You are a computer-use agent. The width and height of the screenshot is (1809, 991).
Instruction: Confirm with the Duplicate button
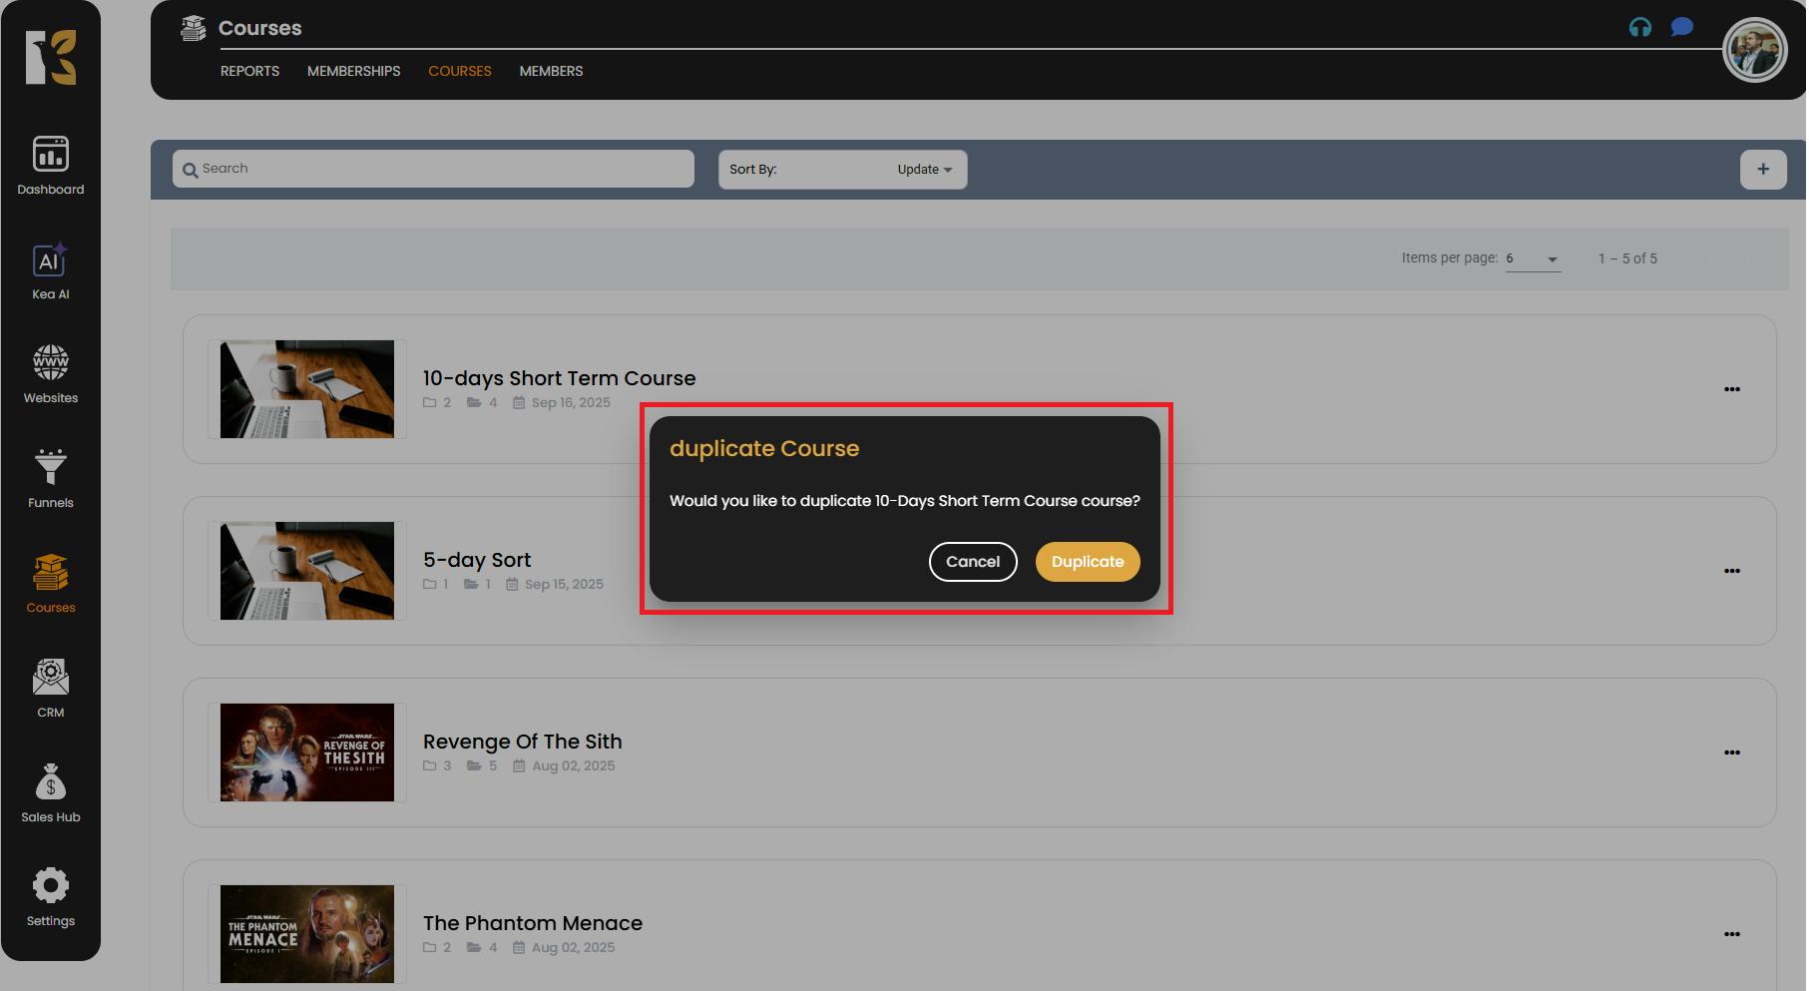(1087, 562)
